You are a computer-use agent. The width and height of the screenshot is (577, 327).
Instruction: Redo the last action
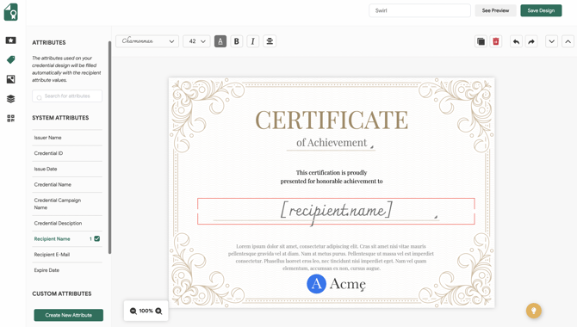(x=531, y=41)
